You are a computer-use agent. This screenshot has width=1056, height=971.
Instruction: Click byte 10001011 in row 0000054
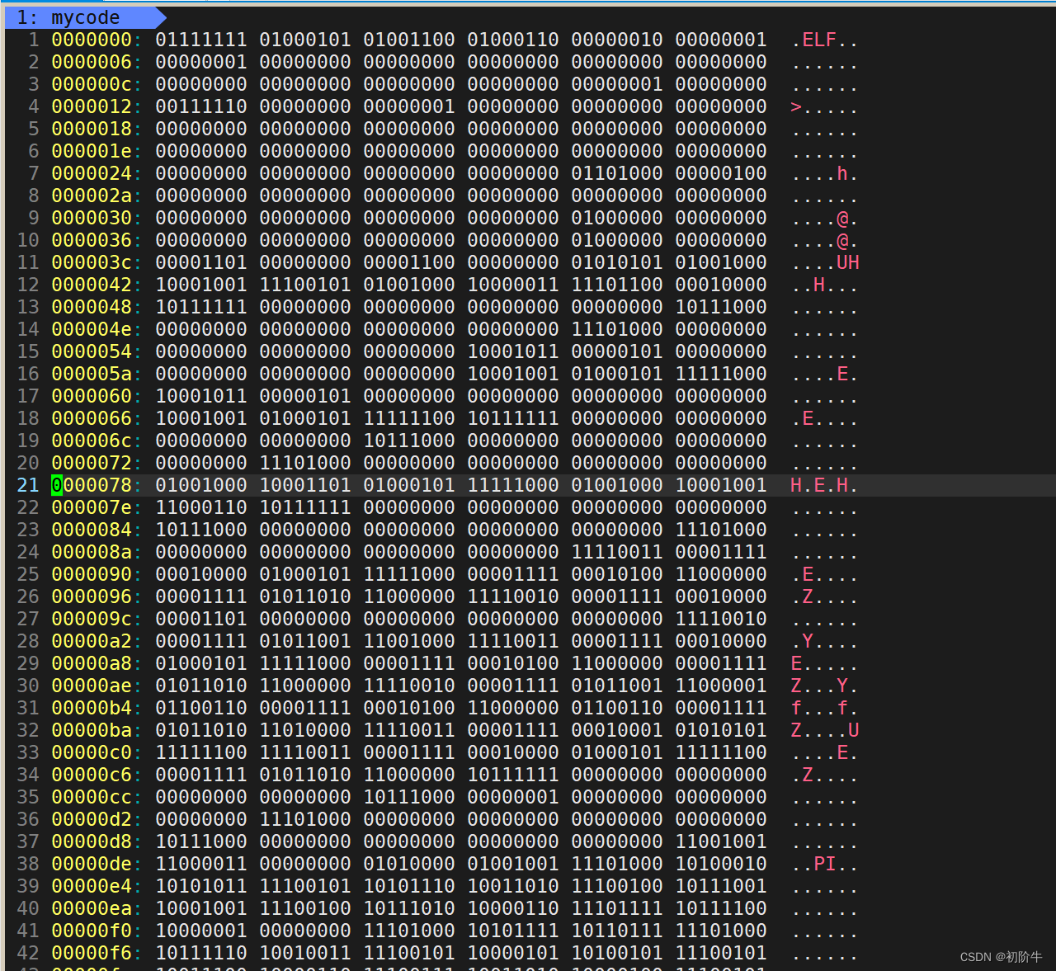pyautogui.click(x=513, y=351)
